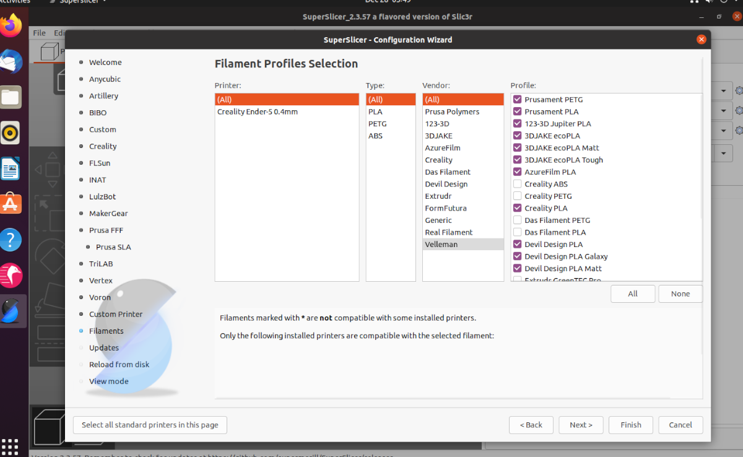Viewport: 743px width, 457px height.
Task: Select FormFutura vendor
Action: pos(463,208)
